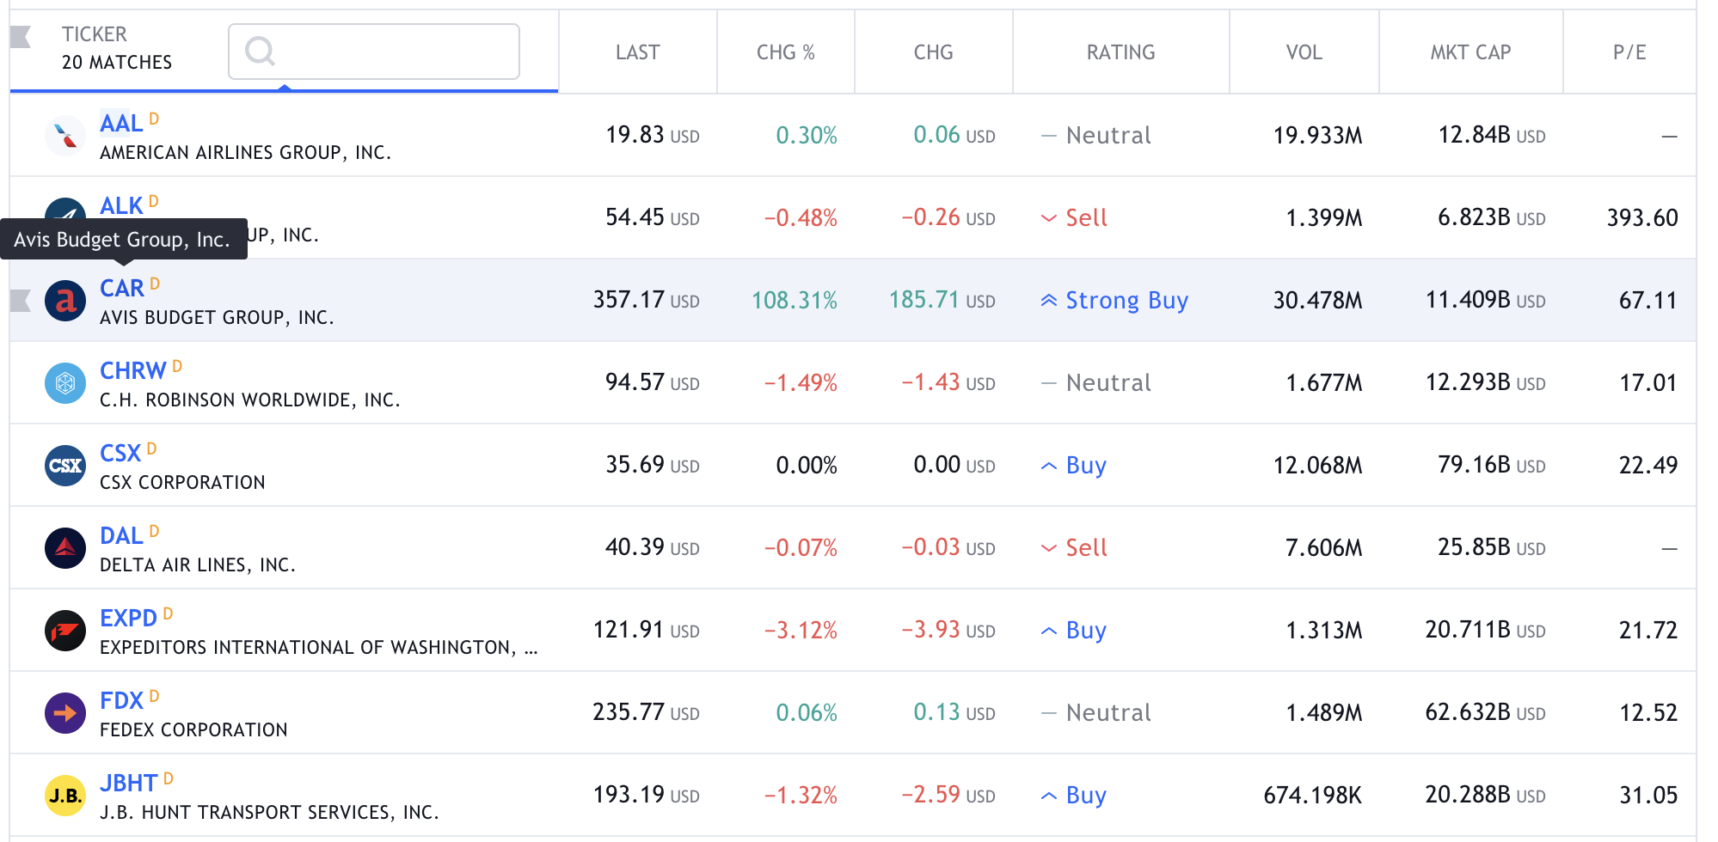1718x842 pixels.
Task: Click the American Airlines logo icon
Action: click(x=64, y=136)
